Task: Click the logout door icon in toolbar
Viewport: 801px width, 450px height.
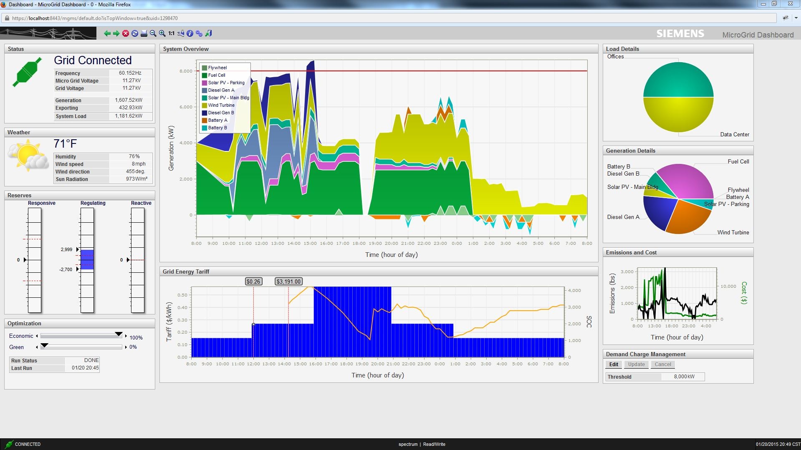Action: [209, 33]
